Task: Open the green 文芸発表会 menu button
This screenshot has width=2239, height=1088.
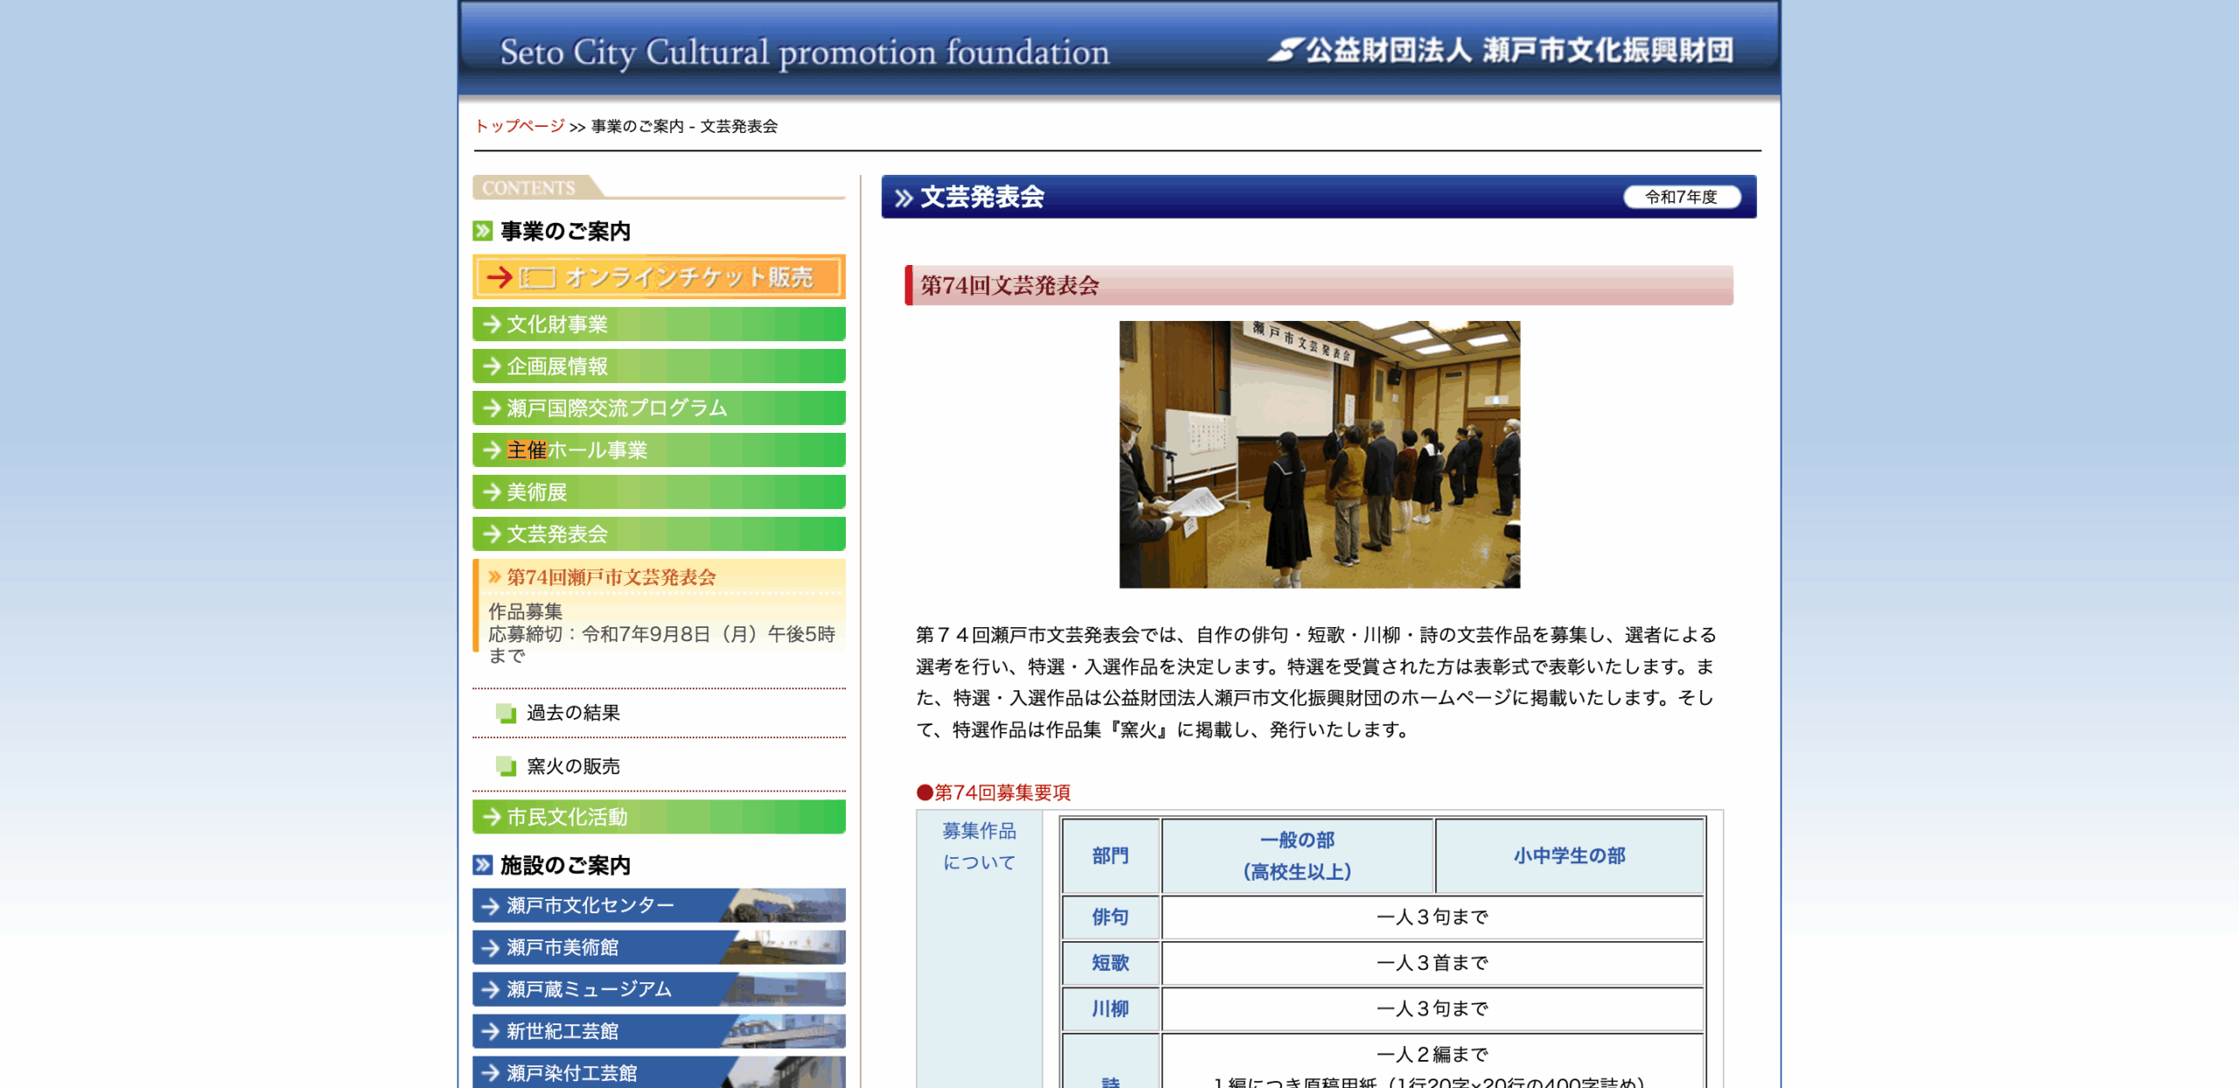Action: tap(659, 534)
